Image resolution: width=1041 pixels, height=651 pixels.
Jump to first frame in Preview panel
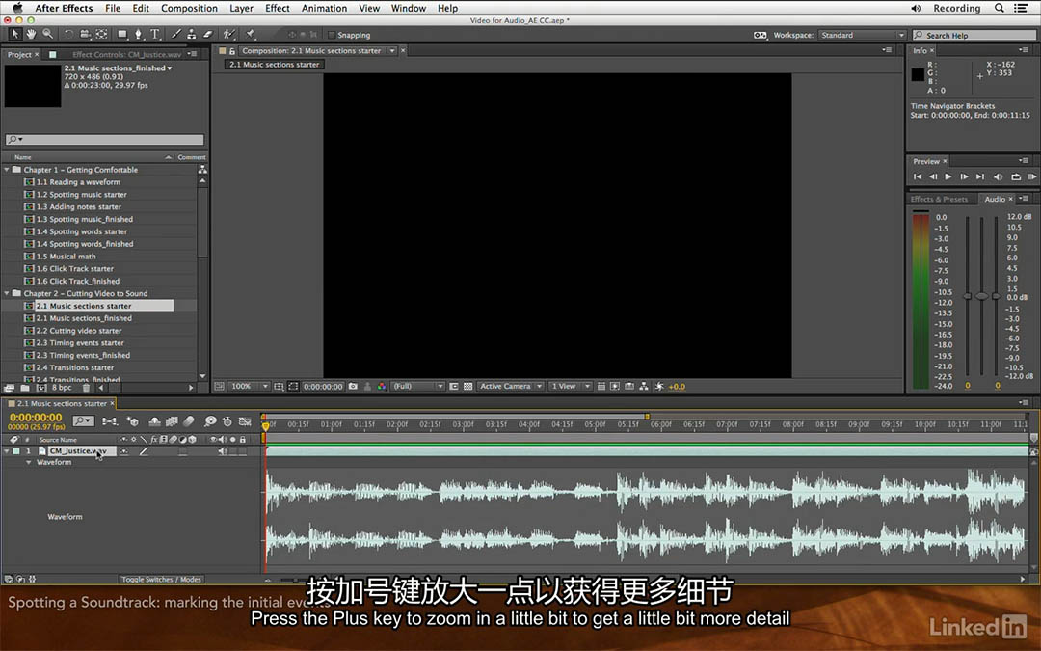point(918,176)
